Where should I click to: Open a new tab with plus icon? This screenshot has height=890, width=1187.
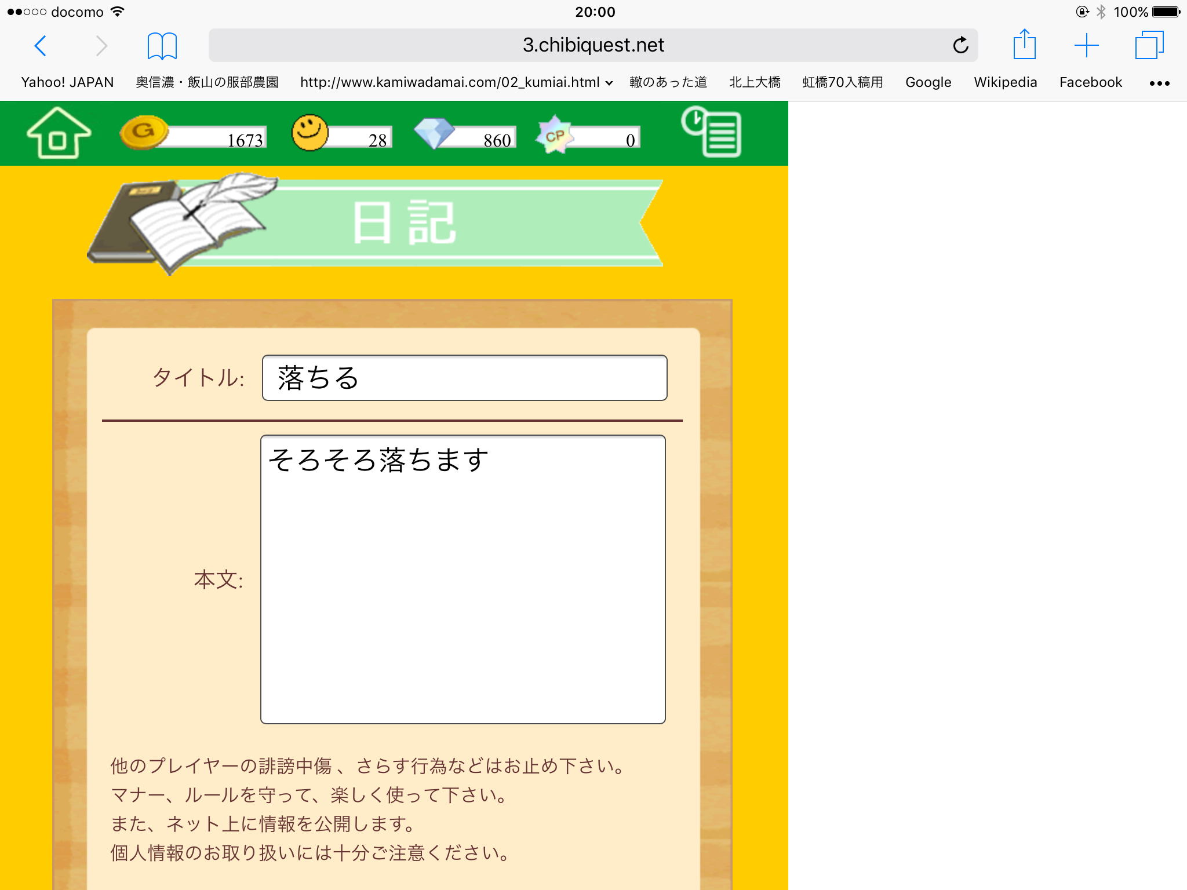[1086, 45]
